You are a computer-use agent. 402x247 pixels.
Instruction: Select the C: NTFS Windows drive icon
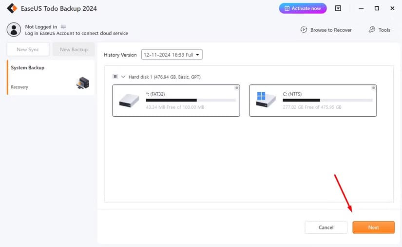coord(266,100)
